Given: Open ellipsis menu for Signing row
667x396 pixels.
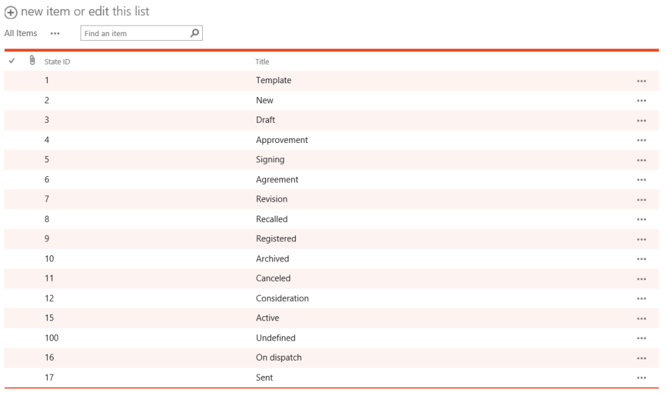Looking at the screenshot, I should click(641, 160).
